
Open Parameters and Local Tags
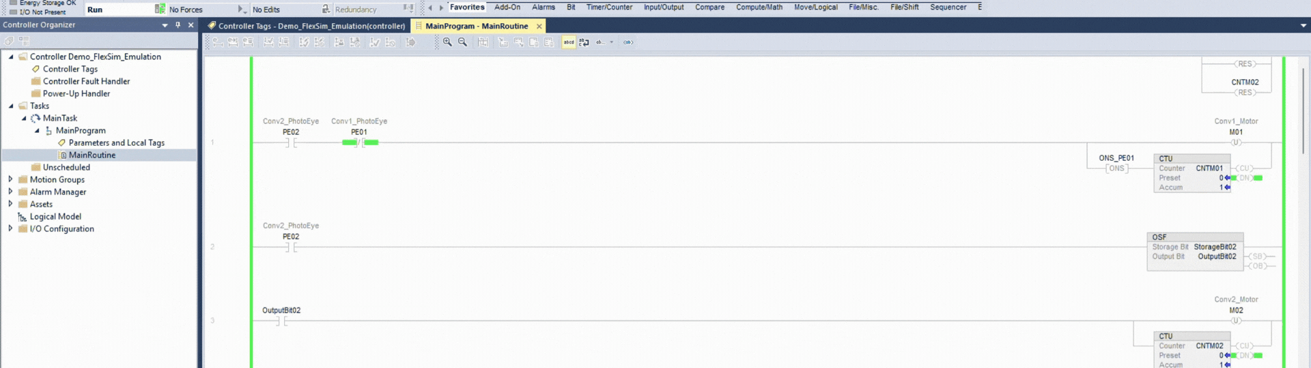[x=116, y=142]
